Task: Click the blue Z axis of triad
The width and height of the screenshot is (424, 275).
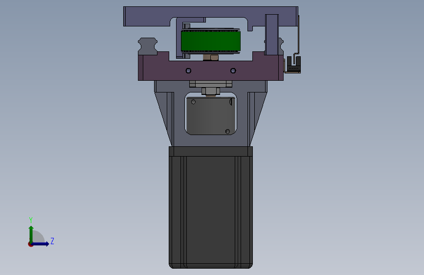Action: tap(41, 244)
